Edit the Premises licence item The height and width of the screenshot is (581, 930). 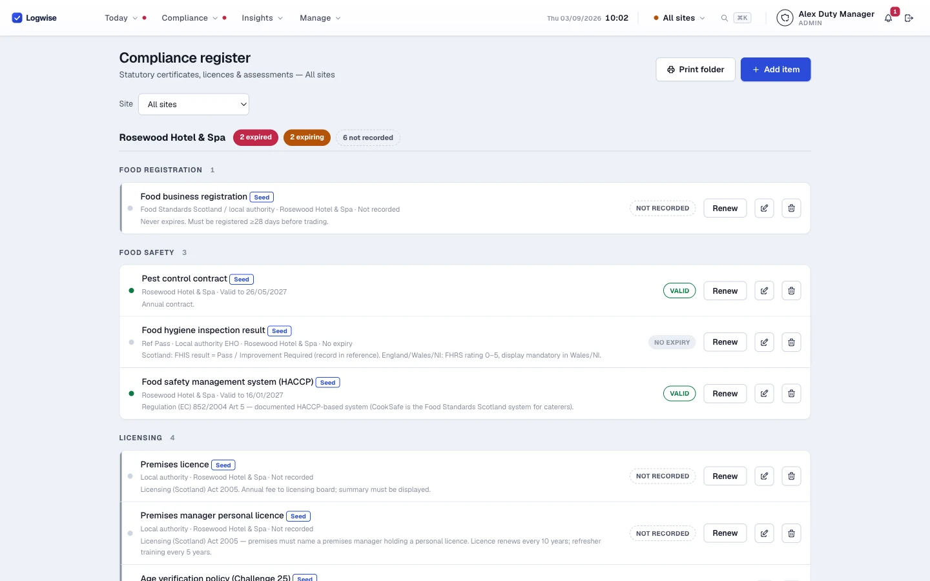pyautogui.click(x=764, y=476)
